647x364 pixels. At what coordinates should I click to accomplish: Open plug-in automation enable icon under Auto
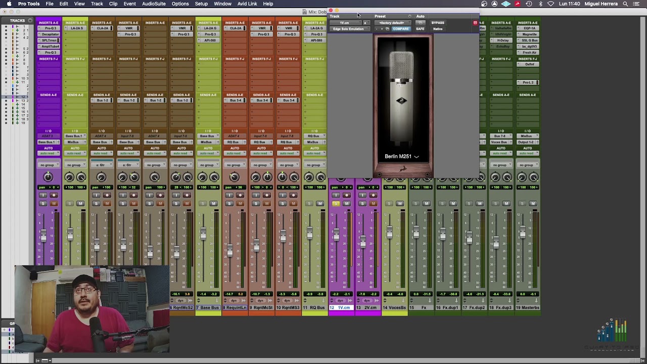coord(420,23)
